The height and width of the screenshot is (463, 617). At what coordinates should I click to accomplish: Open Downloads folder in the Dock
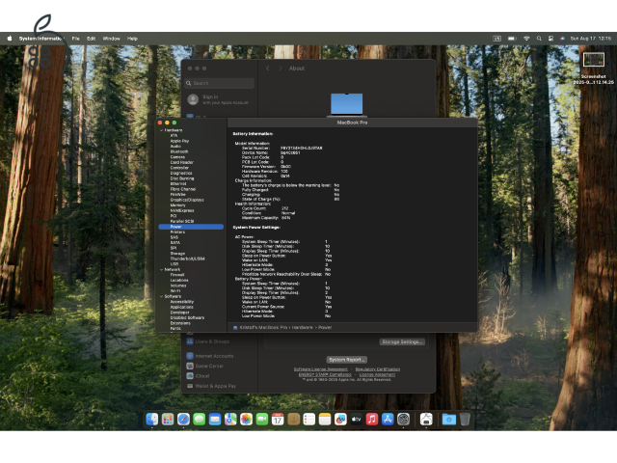click(449, 420)
